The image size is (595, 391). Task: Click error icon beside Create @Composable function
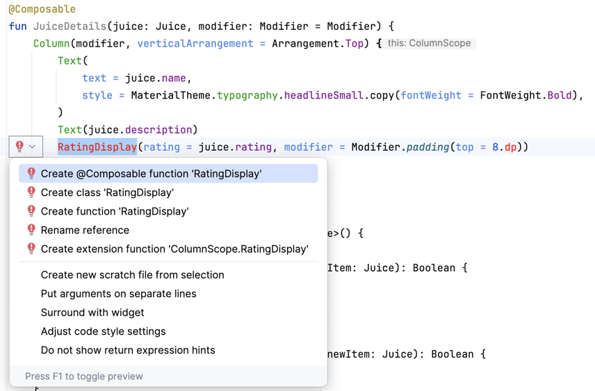pos(31,174)
